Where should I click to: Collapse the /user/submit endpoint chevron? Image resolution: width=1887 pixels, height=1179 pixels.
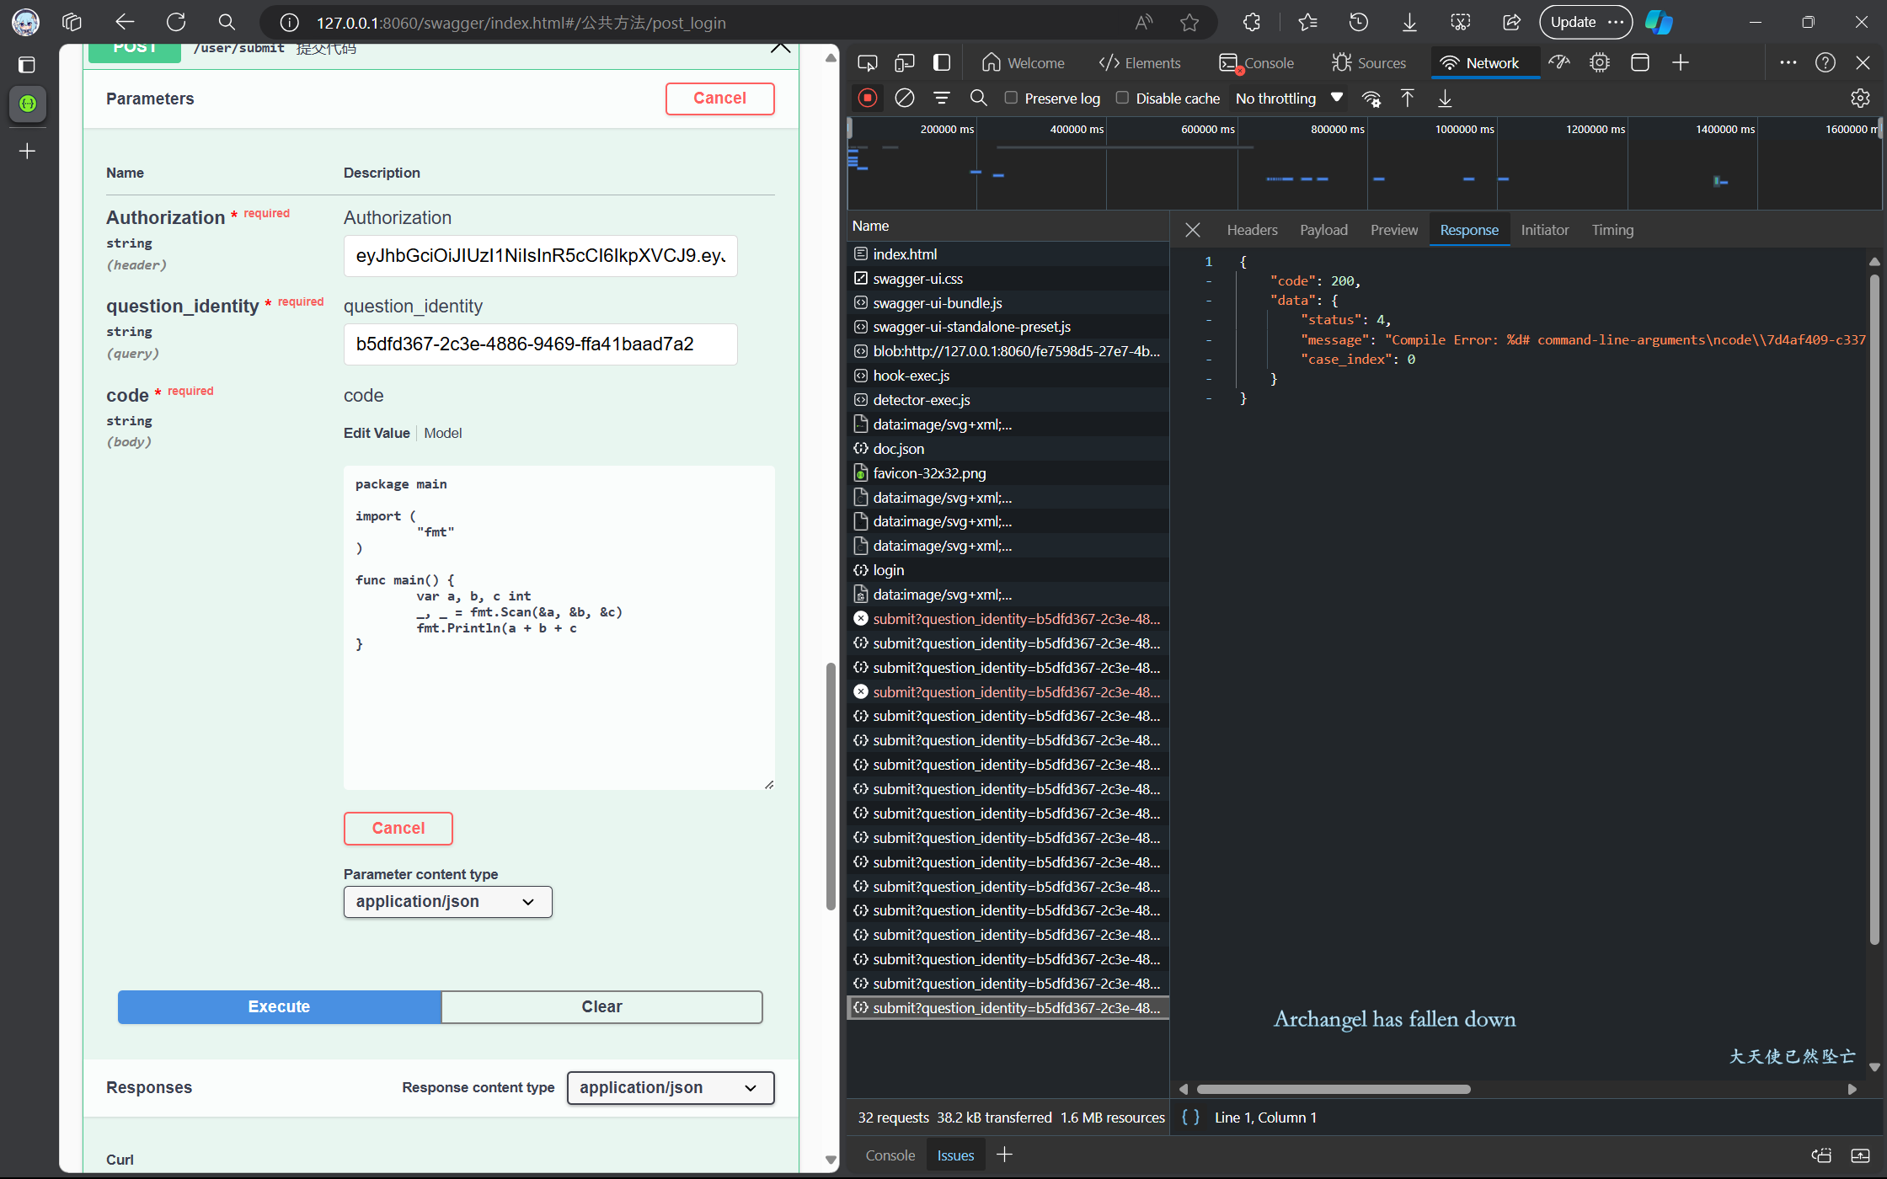[x=780, y=49]
